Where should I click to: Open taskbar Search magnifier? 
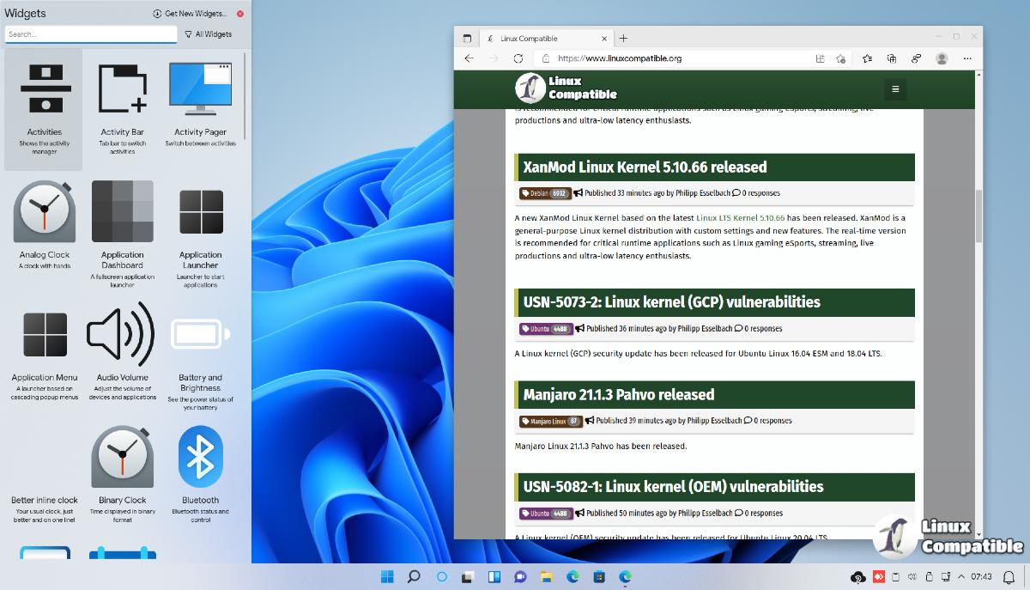(x=413, y=576)
